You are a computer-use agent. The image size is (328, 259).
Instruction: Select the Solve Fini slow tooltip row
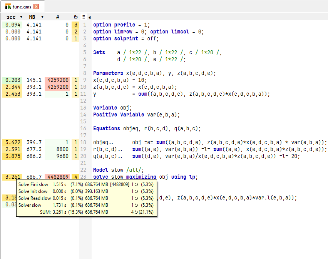[86, 184]
